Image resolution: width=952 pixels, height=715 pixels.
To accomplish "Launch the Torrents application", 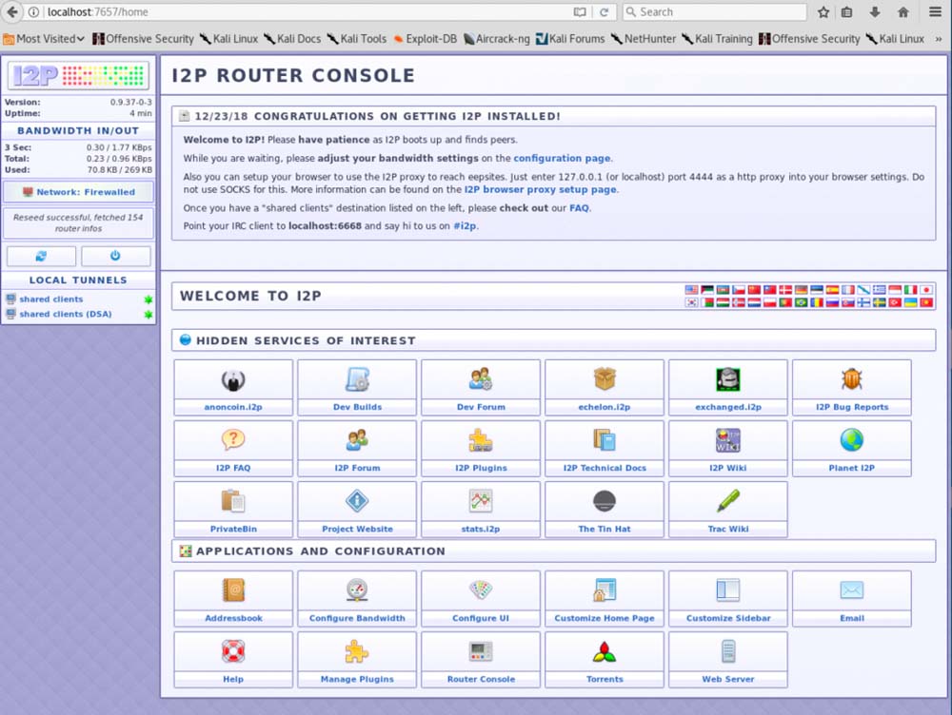I will [x=605, y=659].
